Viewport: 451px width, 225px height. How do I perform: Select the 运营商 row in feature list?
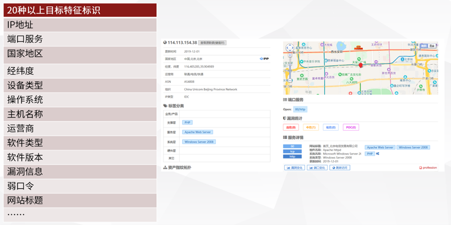click(x=80, y=129)
